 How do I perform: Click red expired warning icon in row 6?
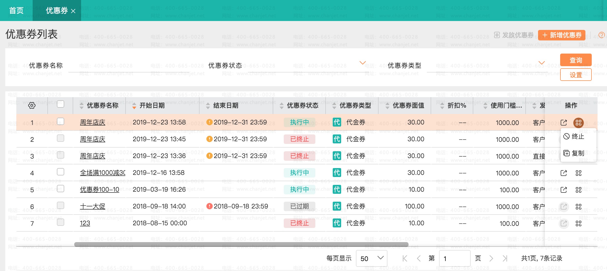(x=209, y=206)
